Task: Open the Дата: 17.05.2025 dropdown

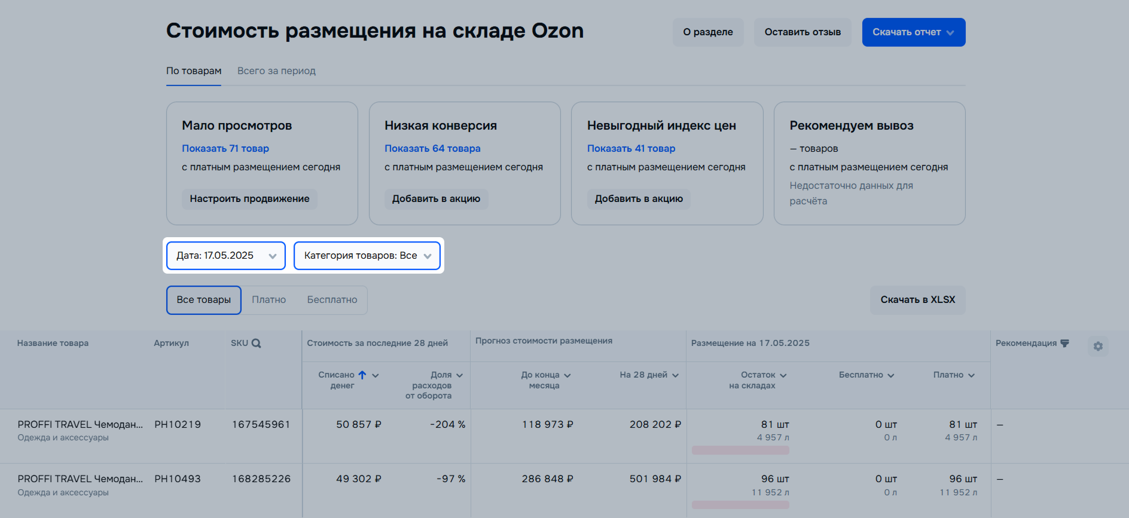Action: [x=226, y=256]
